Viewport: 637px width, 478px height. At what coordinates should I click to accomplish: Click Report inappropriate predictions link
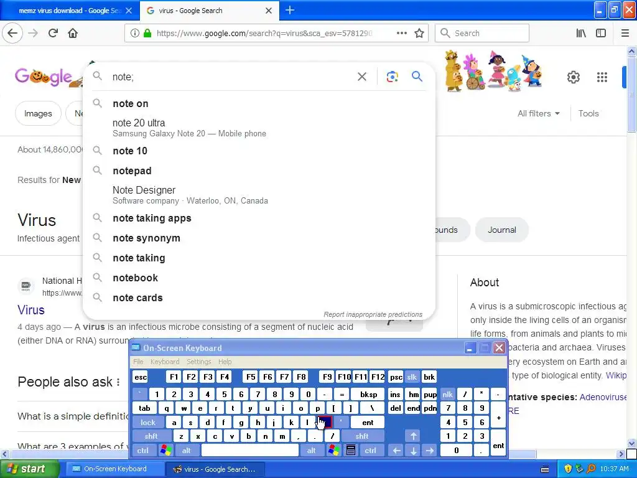click(x=373, y=314)
